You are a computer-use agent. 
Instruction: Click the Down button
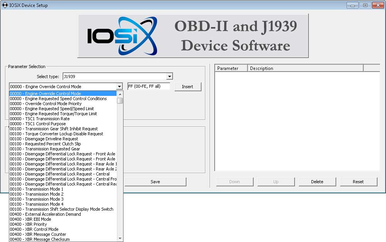[x=235, y=182]
